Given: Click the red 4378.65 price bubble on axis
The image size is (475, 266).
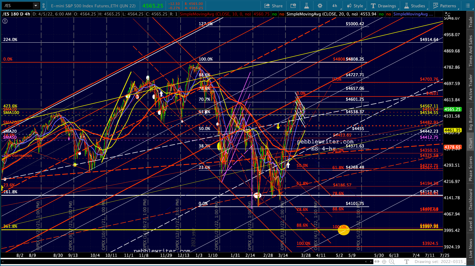Looking at the screenshot, I should click(x=452, y=147).
